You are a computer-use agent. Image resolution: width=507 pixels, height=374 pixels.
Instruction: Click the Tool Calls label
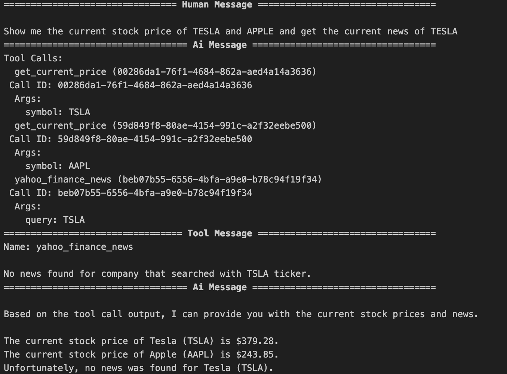tap(33, 58)
